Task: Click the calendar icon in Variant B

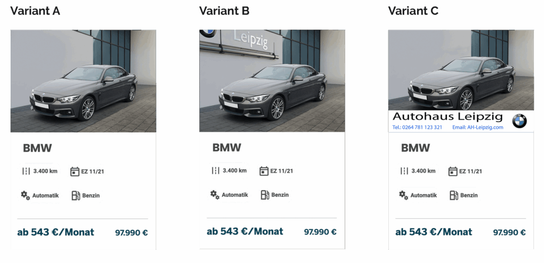Action: 264,171
